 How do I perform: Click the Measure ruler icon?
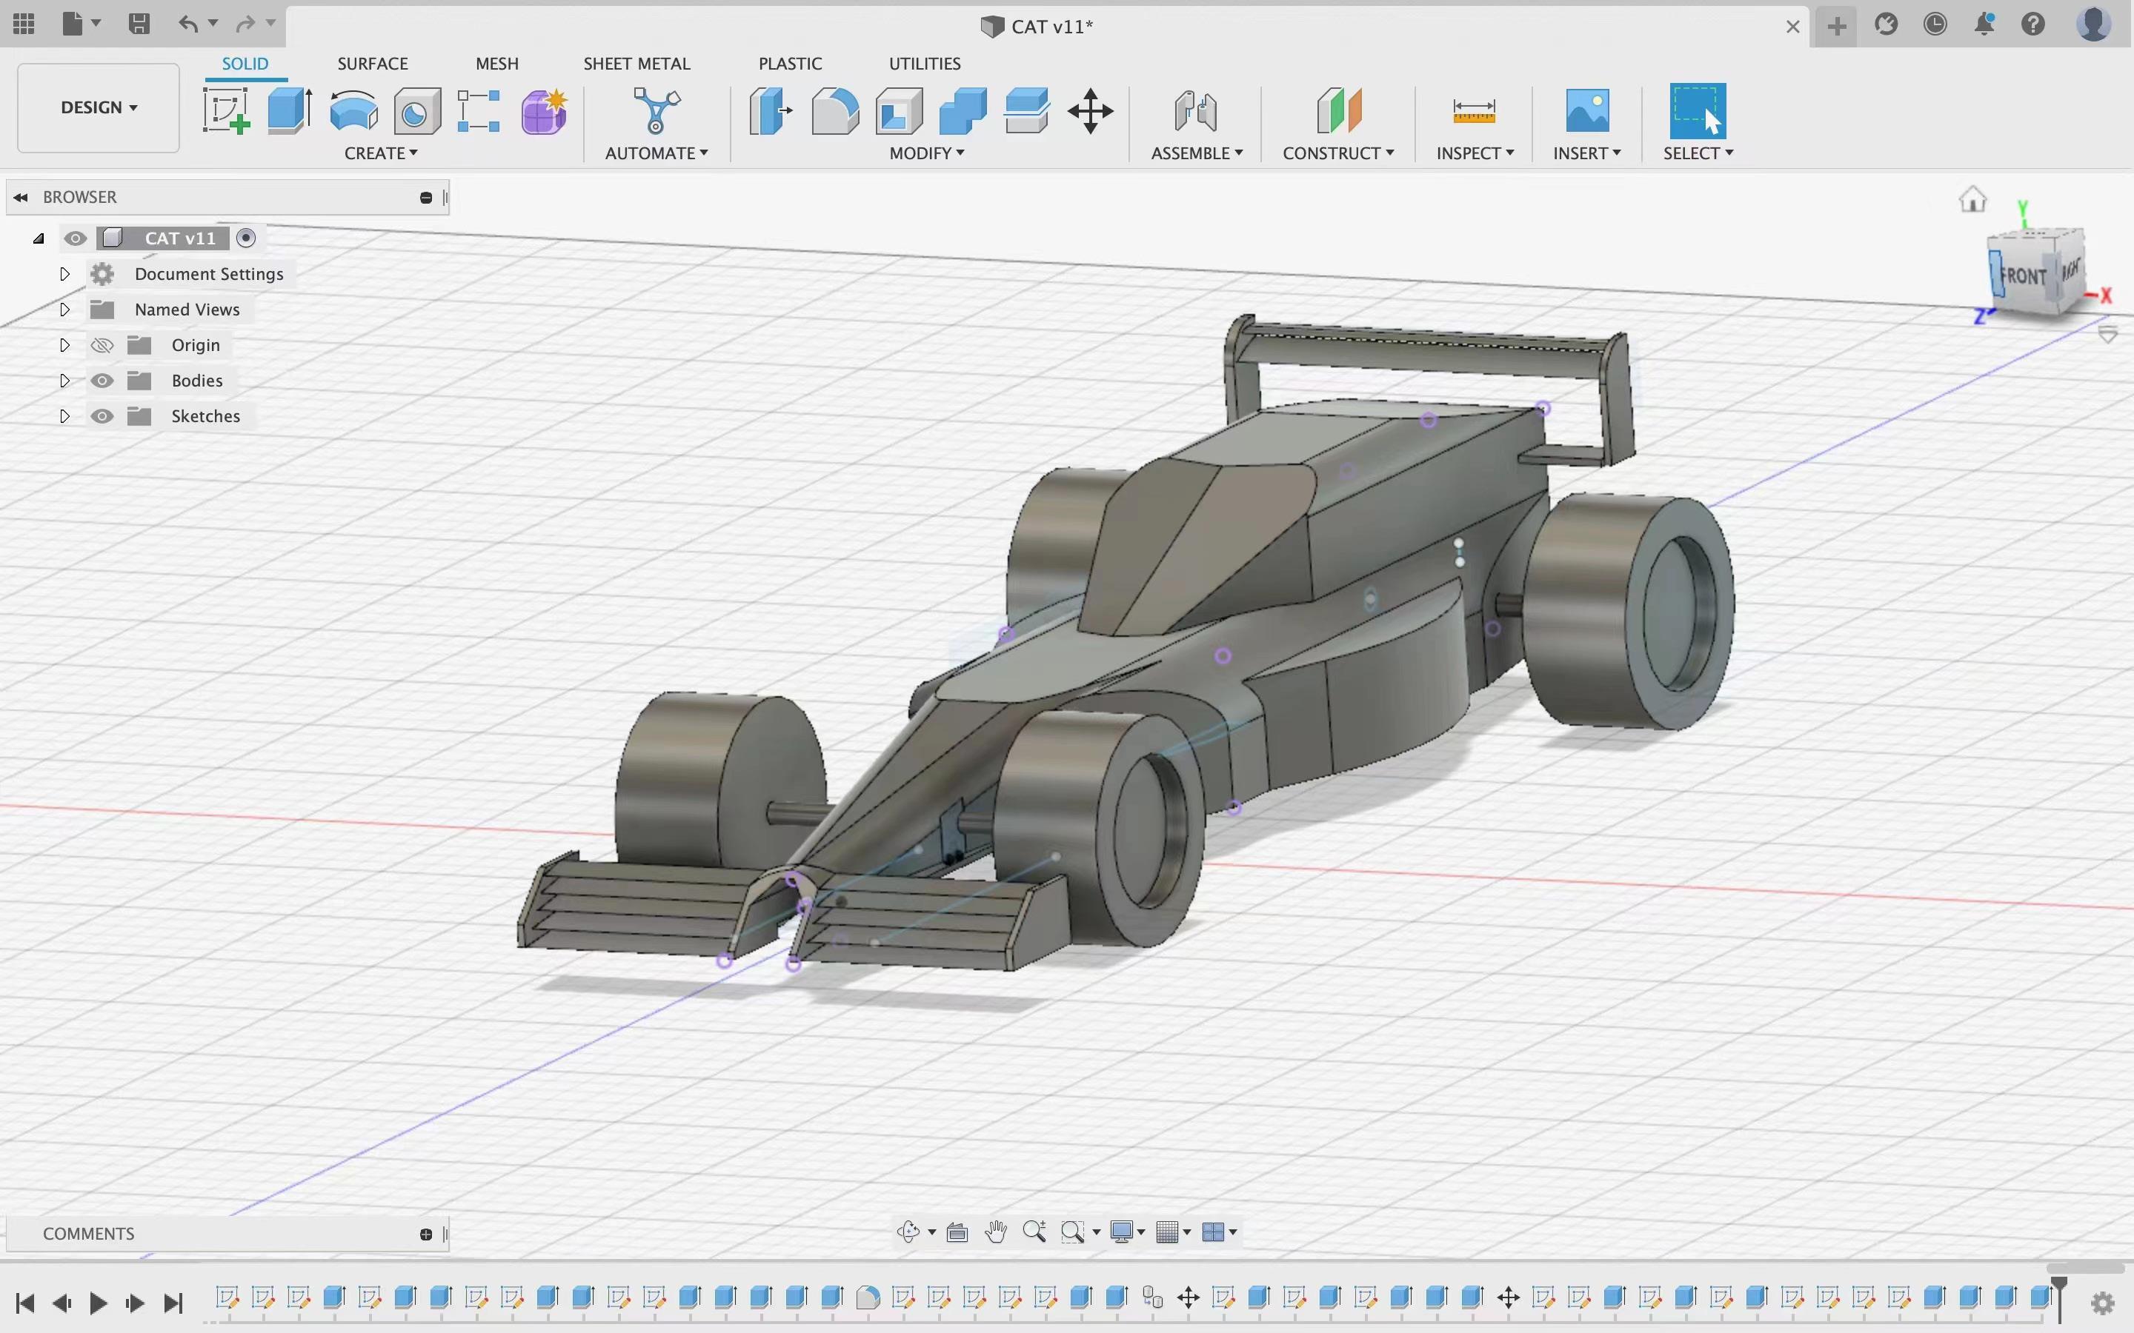1472,111
